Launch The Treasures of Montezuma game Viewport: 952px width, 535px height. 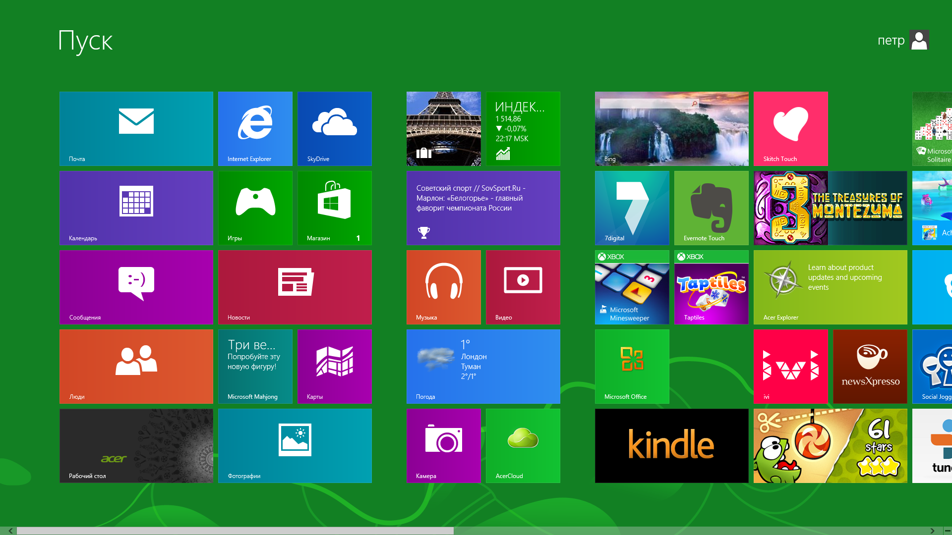831,208
